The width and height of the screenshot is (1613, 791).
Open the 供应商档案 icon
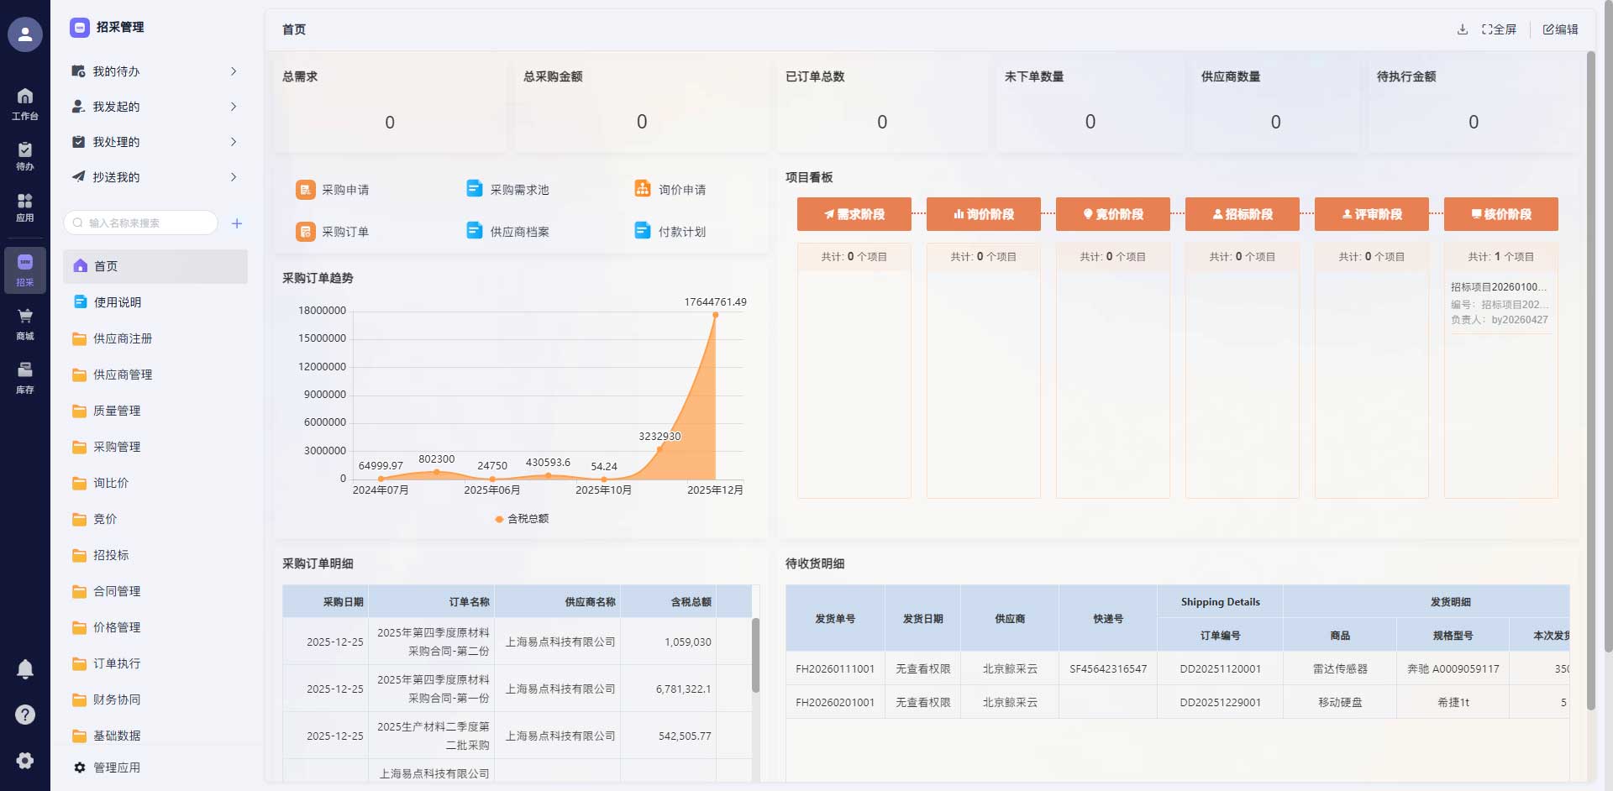click(x=473, y=231)
